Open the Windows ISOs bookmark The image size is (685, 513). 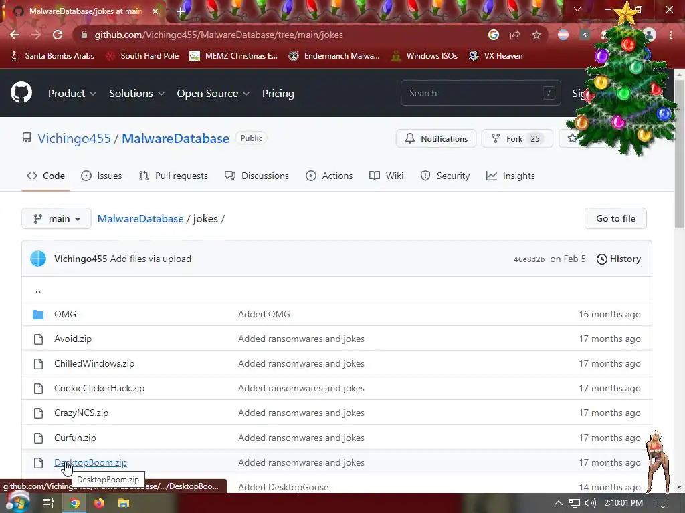click(424, 56)
